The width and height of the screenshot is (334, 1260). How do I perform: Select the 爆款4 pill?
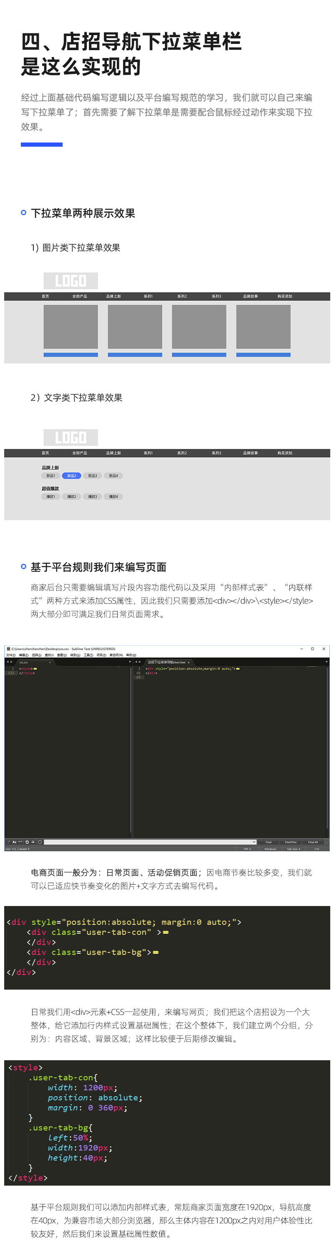tap(113, 496)
